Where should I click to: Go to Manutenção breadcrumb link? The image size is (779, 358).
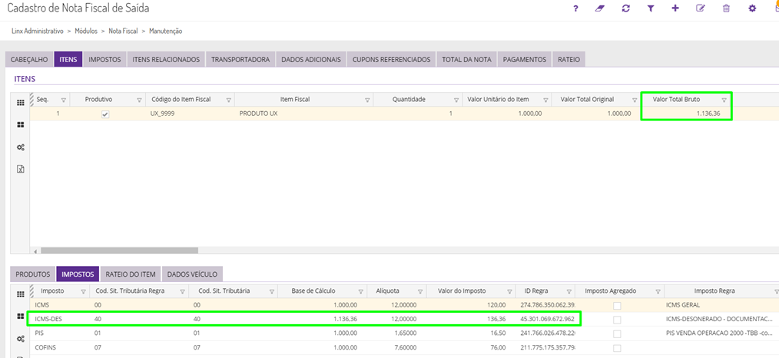(165, 31)
